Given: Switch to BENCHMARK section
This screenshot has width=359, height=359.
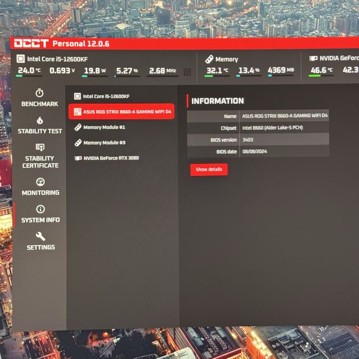Looking at the screenshot, I should (x=40, y=104).
